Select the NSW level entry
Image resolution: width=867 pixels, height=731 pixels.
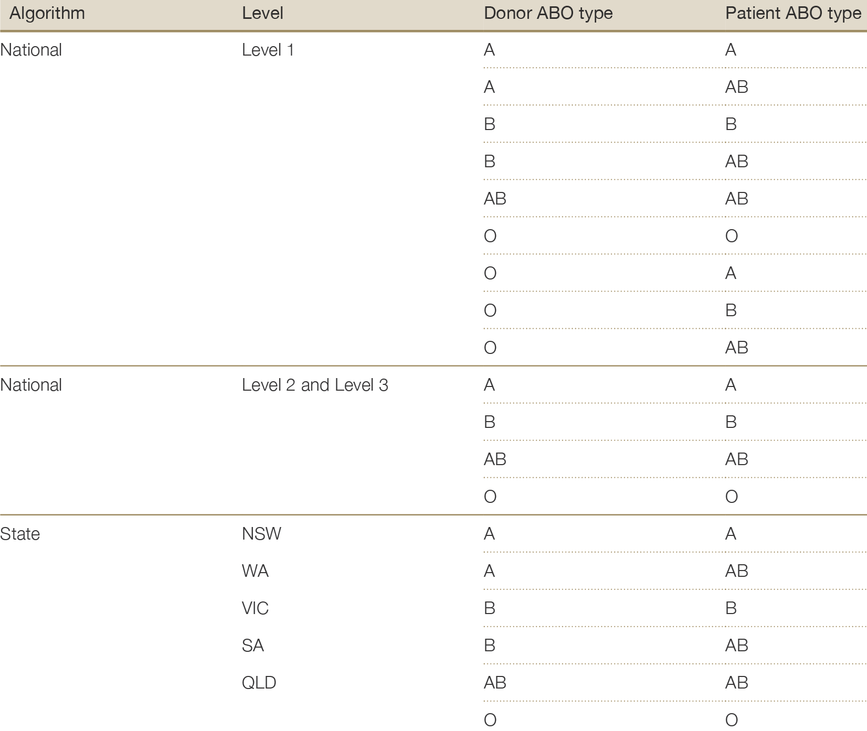[261, 534]
